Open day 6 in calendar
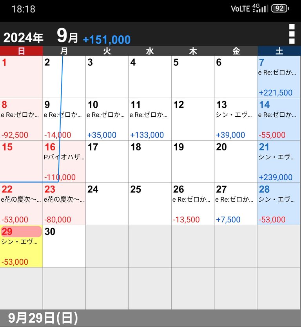Viewport: 301px width, 327px height. click(x=236, y=77)
